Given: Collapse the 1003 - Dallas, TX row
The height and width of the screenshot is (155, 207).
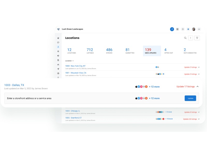Looking at the screenshot, I should (x=198, y=87).
